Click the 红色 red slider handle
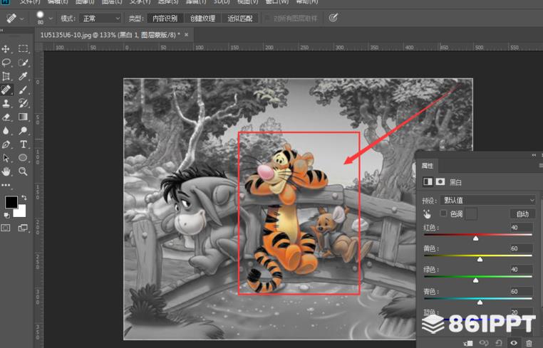The width and height of the screenshot is (543, 348). (x=476, y=238)
